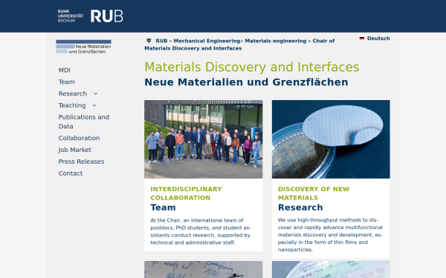Click the handwritten notes image

point(204,270)
